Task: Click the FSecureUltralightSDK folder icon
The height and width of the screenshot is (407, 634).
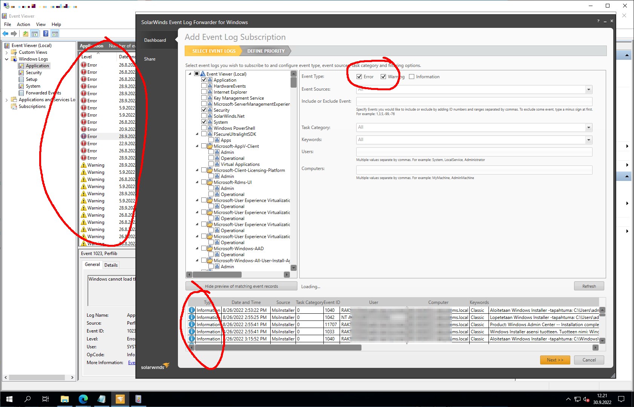Action: (x=210, y=134)
